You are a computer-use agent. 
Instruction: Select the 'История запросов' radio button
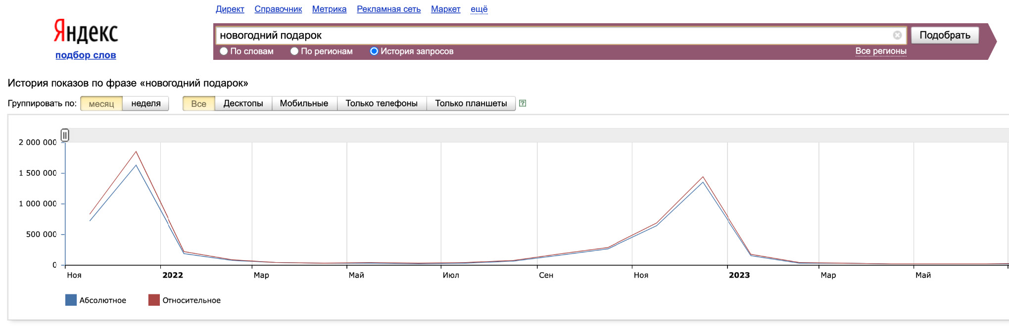tap(374, 51)
